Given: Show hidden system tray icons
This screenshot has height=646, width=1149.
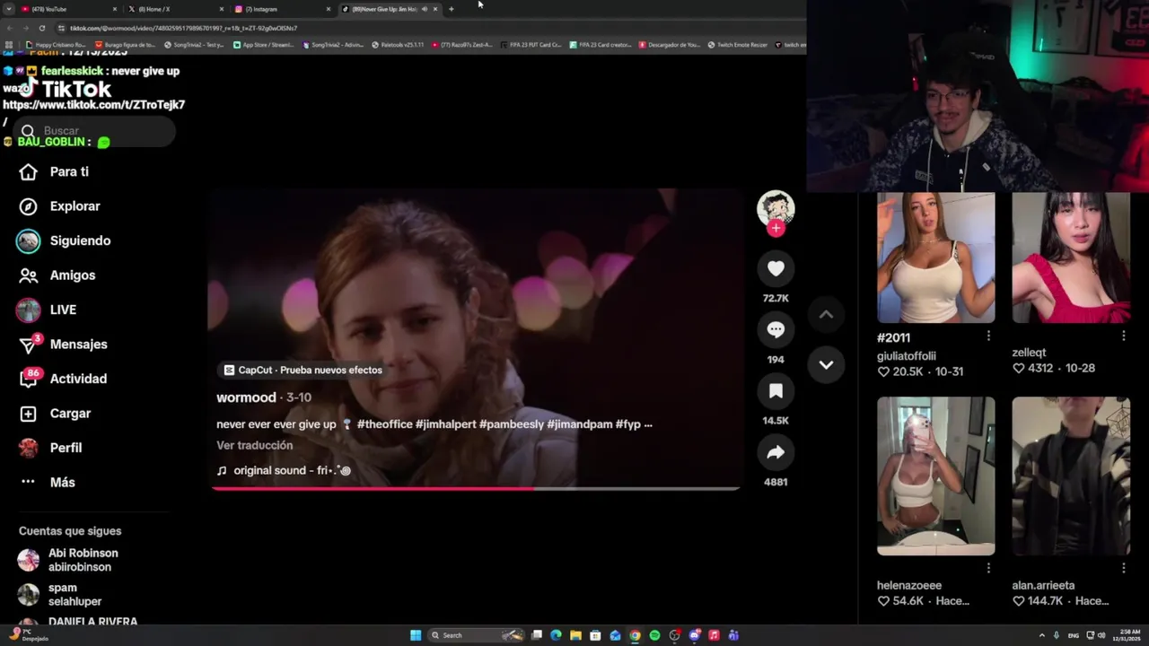Looking at the screenshot, I should [1043, 635].
